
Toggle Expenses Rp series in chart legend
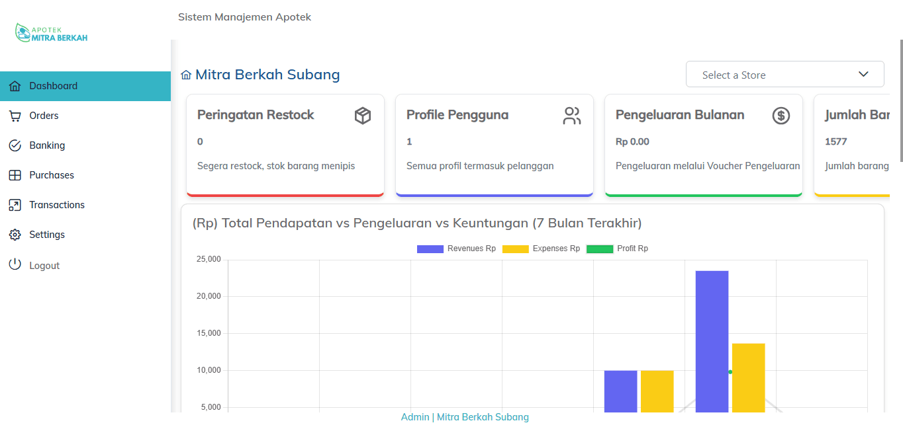pyautogui.click(x=542, y=249)
